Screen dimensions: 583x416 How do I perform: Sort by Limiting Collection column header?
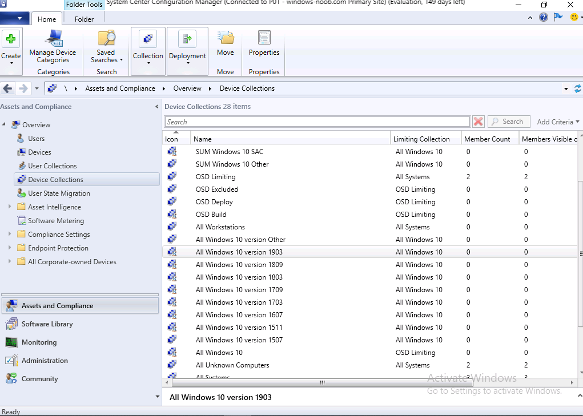(x=426, y=139)
